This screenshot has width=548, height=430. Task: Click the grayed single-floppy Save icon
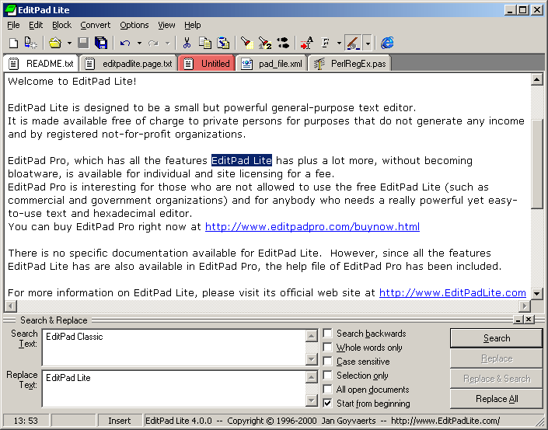pos(83,43)
